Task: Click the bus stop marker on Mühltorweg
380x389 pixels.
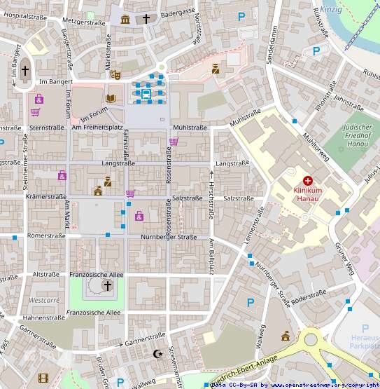Action: (295, 121)
